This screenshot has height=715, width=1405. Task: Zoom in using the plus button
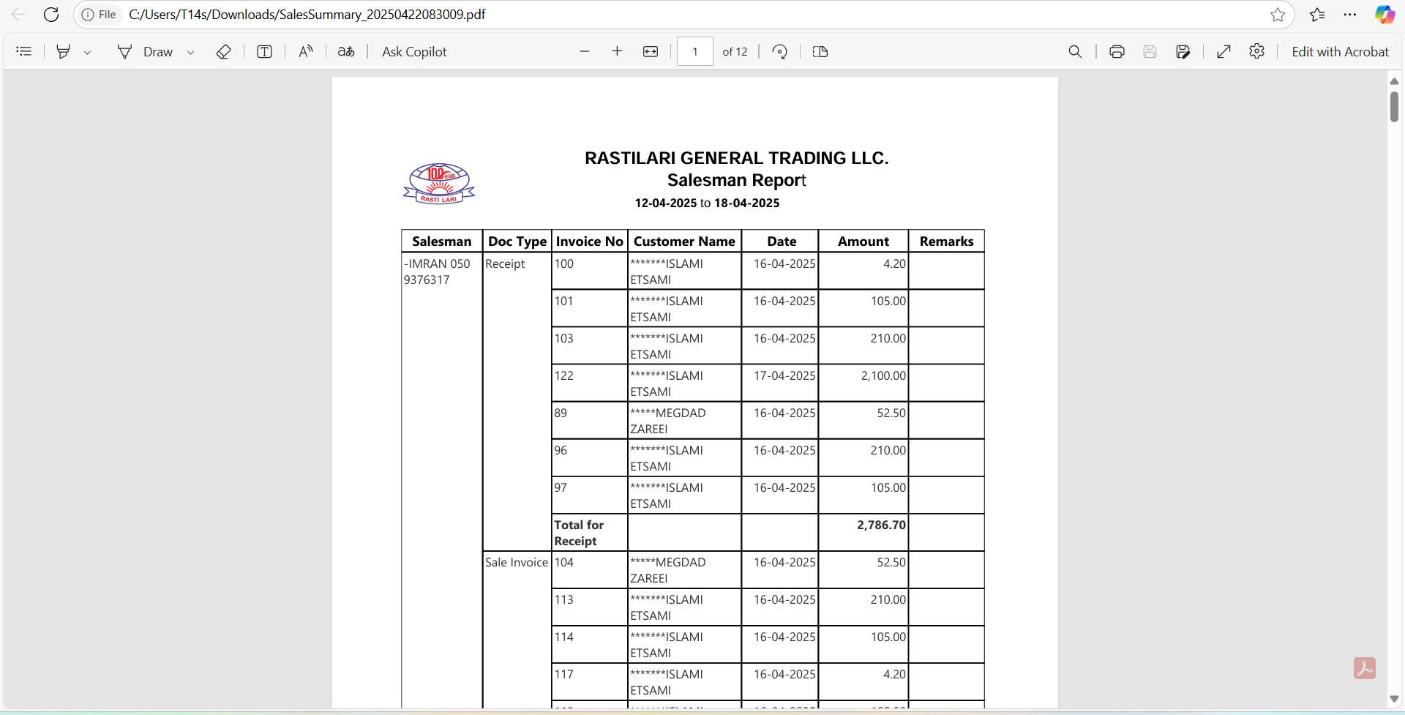(617, 51)
